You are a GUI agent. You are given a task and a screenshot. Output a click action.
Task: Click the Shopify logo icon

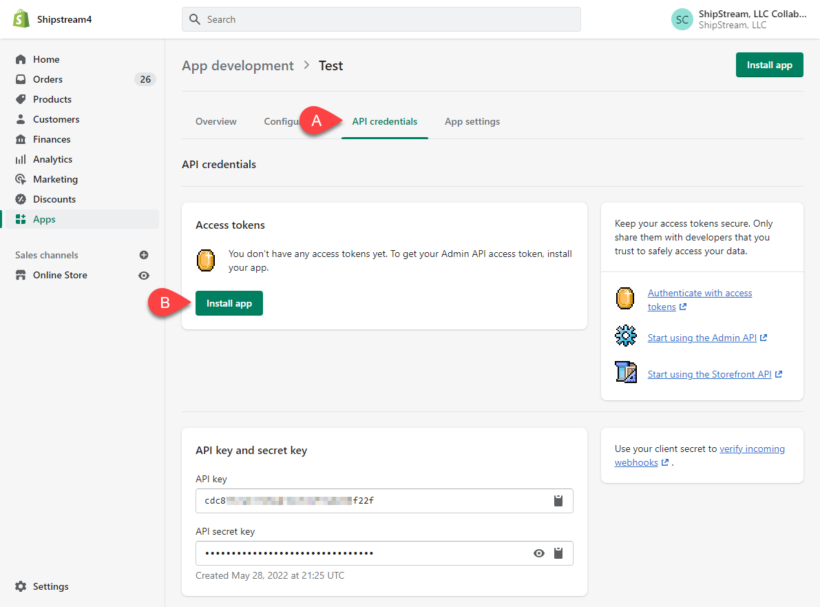click(21, 19)
